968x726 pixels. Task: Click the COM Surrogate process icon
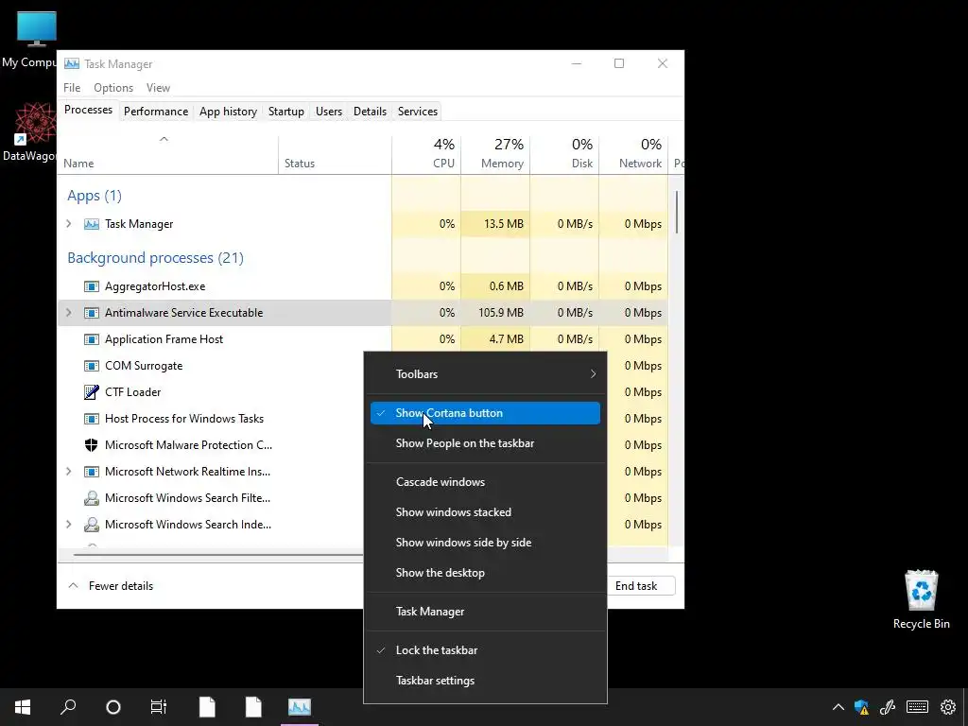(x=92, y=366)
